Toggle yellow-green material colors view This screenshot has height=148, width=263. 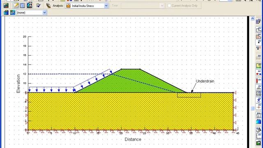point(258,66)
